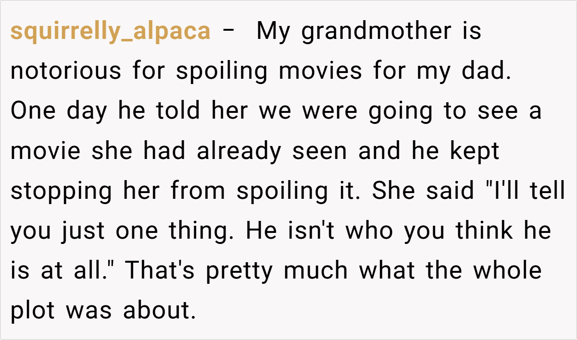Click the word "whole" in the comment

tap(507, 271)
